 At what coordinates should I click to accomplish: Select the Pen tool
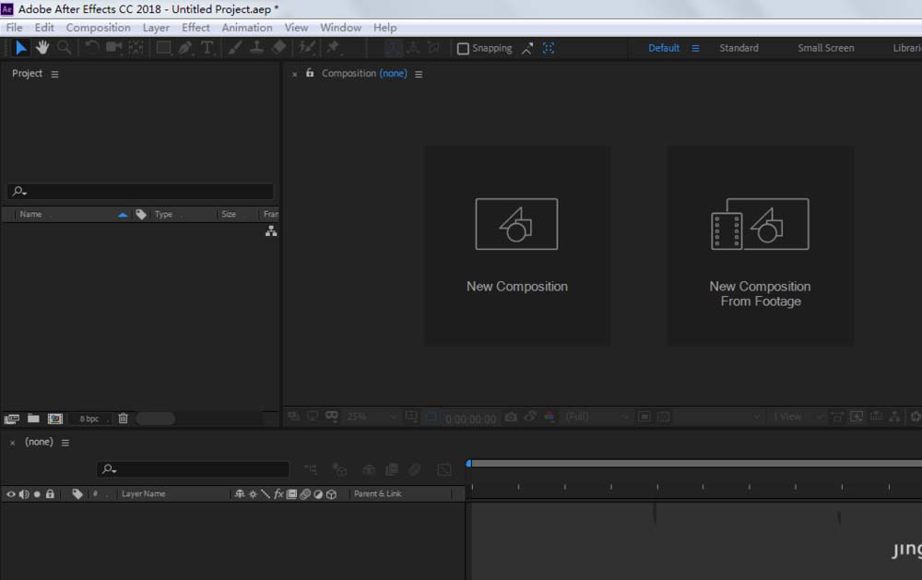(x=185, y=48)
